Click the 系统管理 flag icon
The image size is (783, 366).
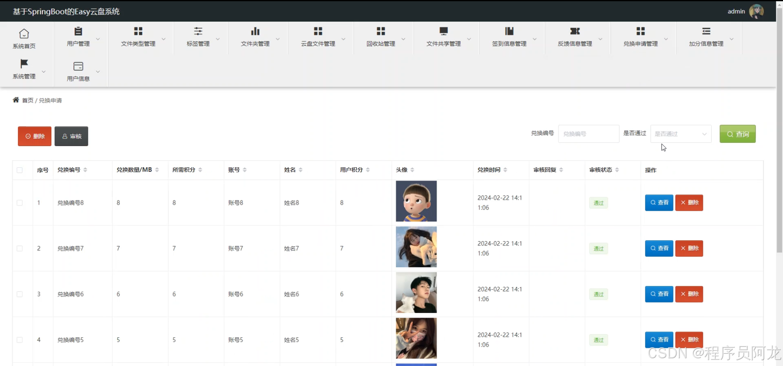point(24,64)
